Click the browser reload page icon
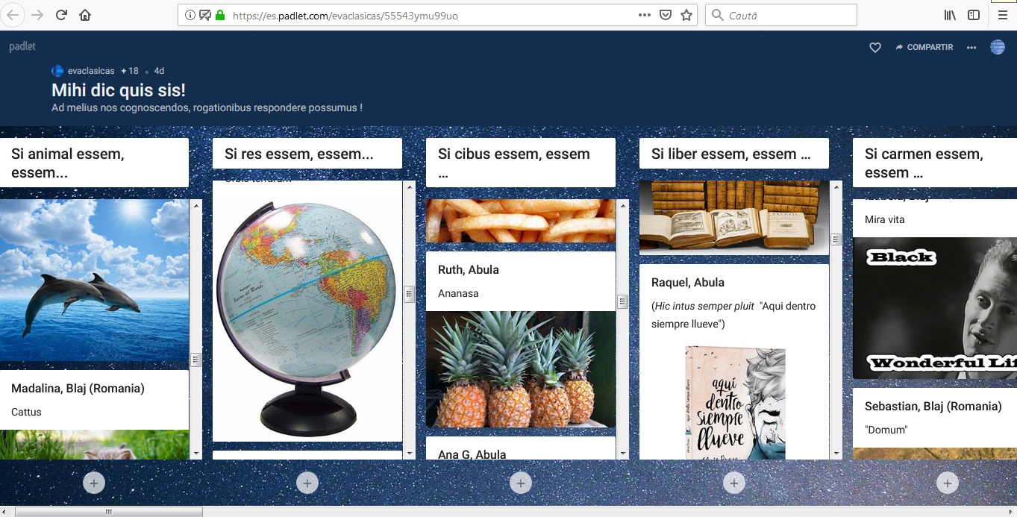Screen dimensions: 1017x517 coord(61,15)
